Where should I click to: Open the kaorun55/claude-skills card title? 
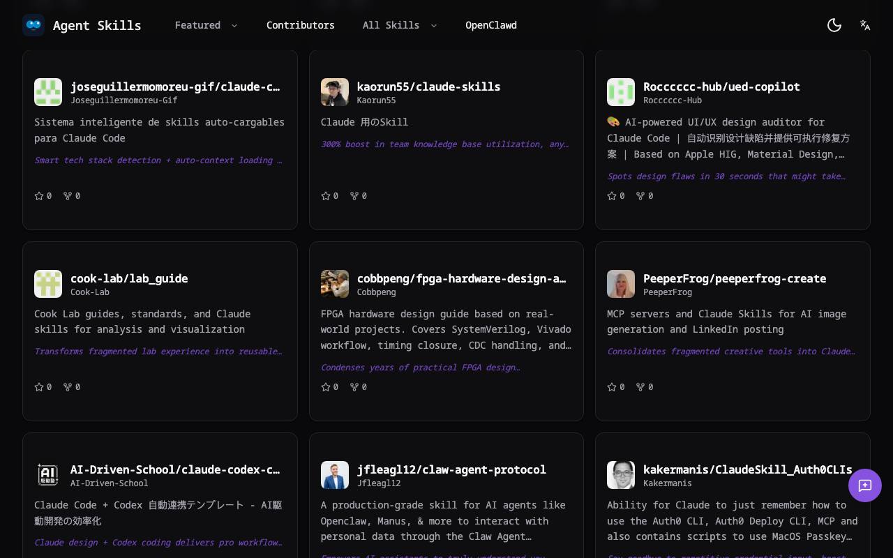click(x=428, y=86)
